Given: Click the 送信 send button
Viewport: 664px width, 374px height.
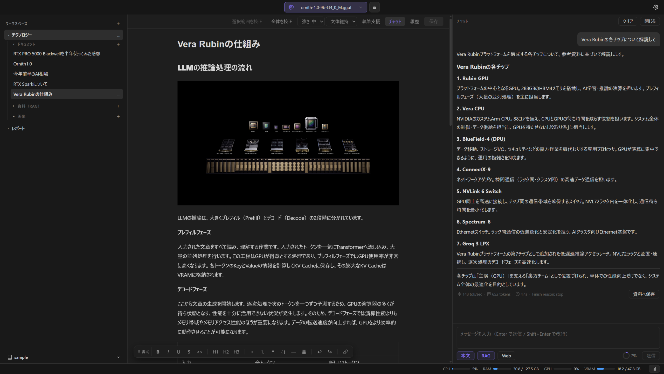Looking at the screenshot, I should (x=651, y=356).
